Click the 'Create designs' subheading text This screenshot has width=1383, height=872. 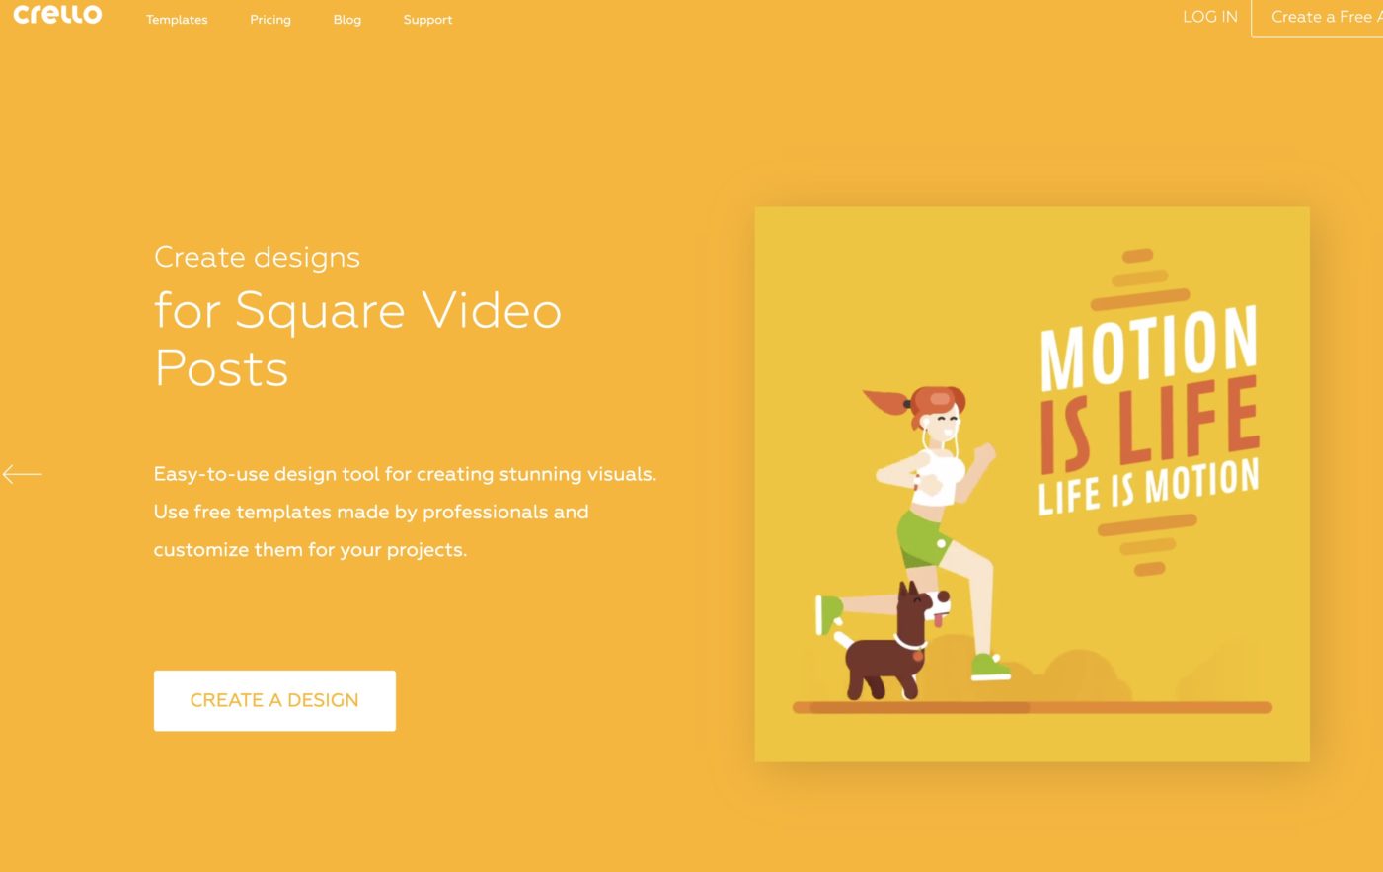pyautogui.click(x=257, y=257)
